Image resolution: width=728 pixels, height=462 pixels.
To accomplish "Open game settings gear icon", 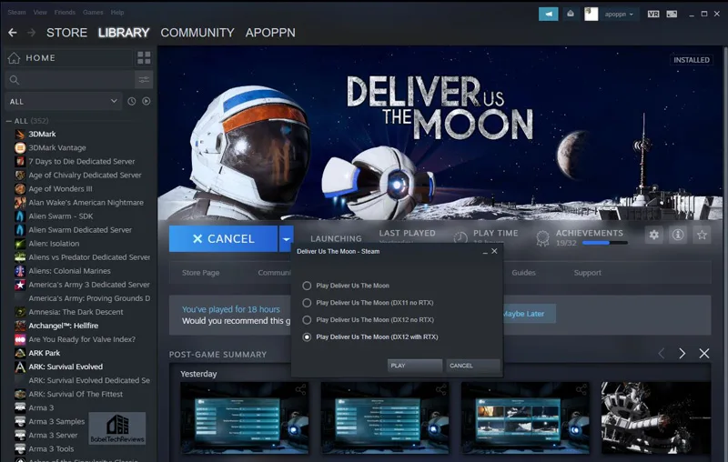I will 654,236.
